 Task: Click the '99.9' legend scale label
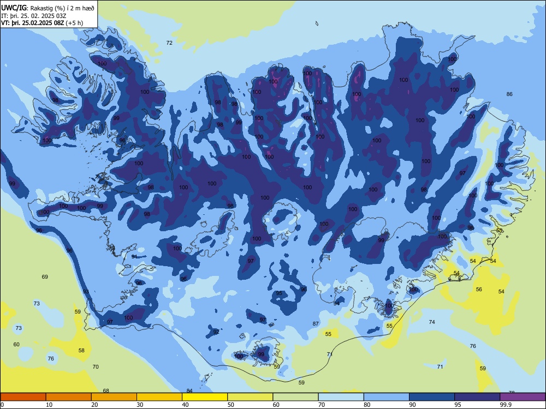click(505, 405)
